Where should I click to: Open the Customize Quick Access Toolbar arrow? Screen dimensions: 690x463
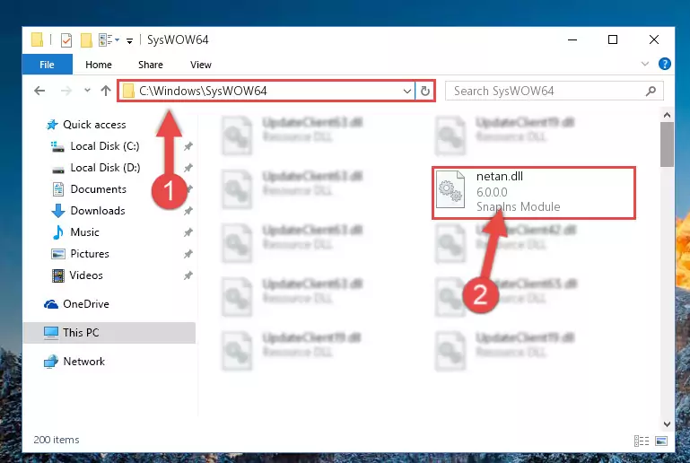click(x=130, y=41)
